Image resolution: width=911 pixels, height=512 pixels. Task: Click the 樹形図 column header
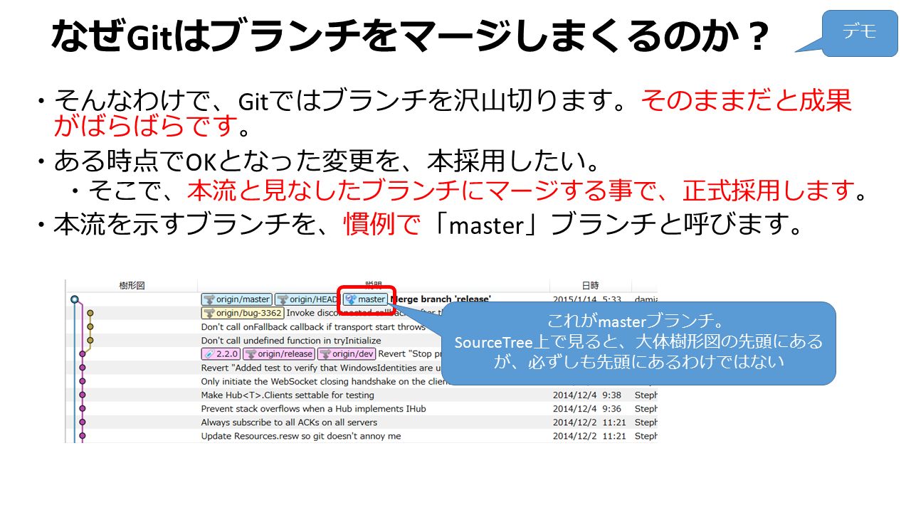click(x=132, y=285)
